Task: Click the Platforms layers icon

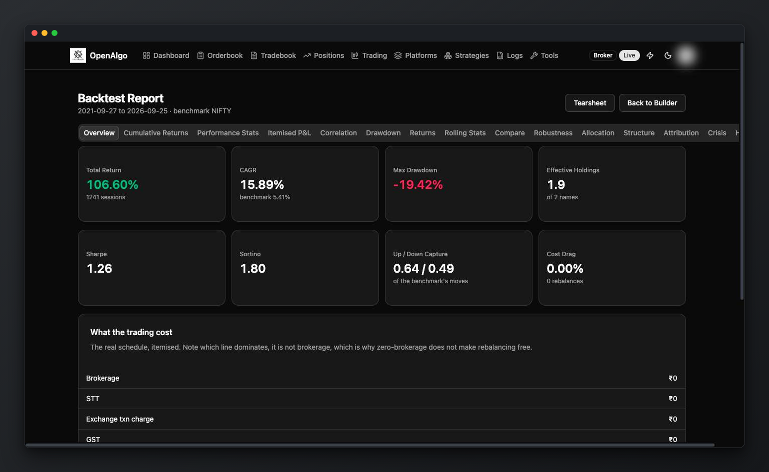Action: coord(398,55)
